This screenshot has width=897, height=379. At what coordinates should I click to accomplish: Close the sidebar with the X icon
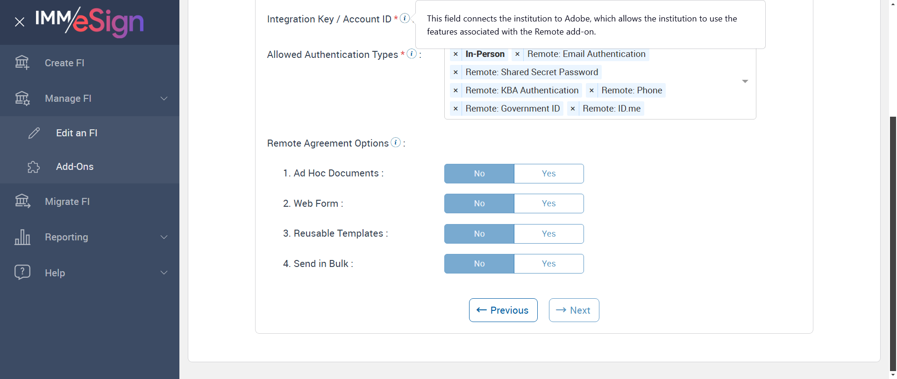click(x=20, y=22)
